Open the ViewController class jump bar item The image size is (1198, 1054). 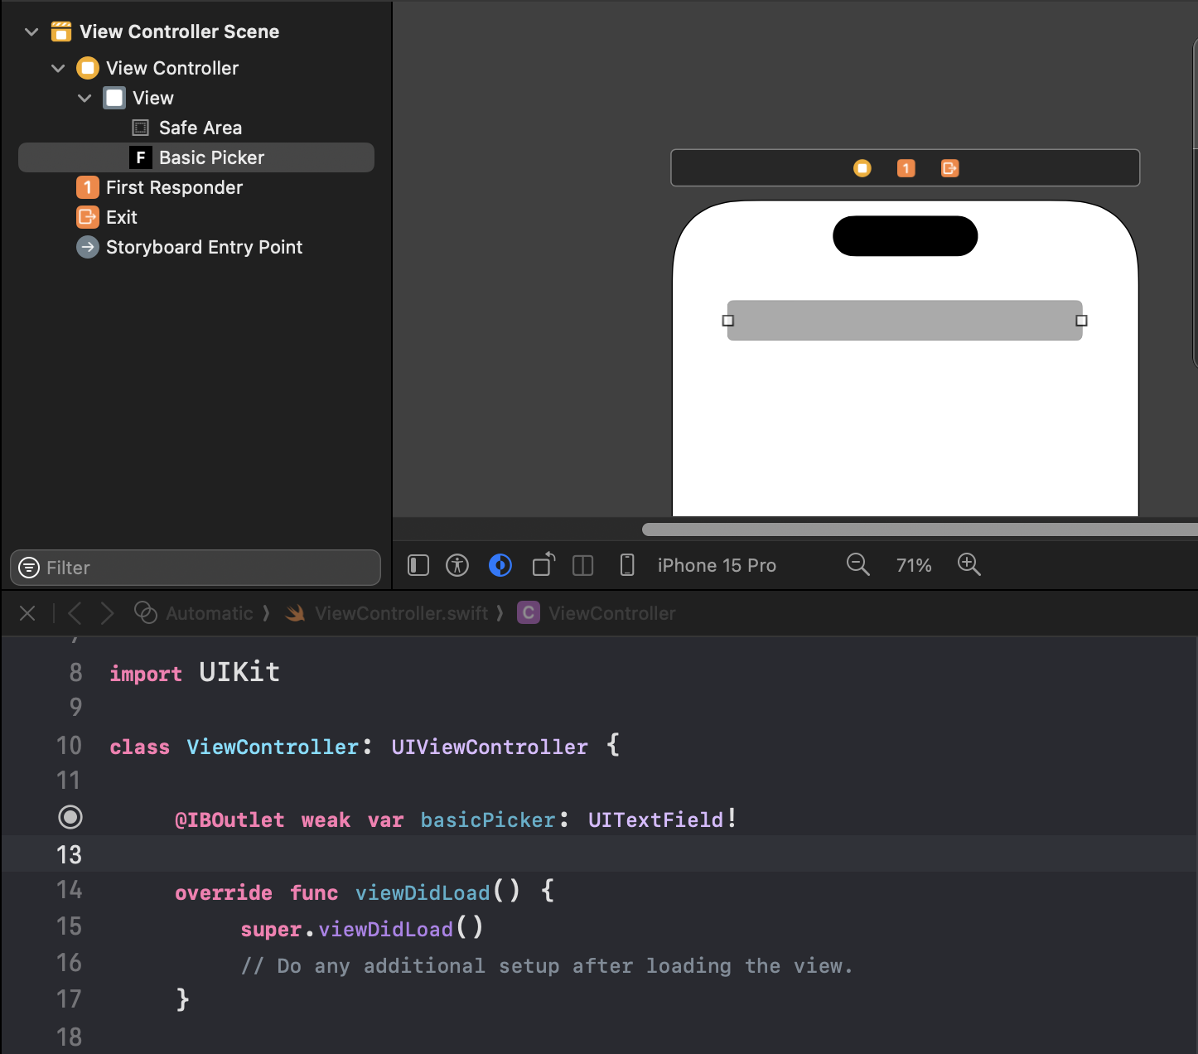[x=612, y=613]
